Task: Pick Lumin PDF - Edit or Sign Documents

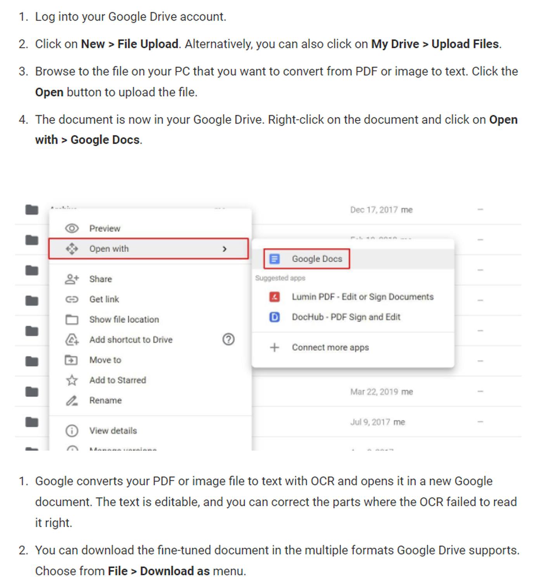Action: tap(362, 297)
